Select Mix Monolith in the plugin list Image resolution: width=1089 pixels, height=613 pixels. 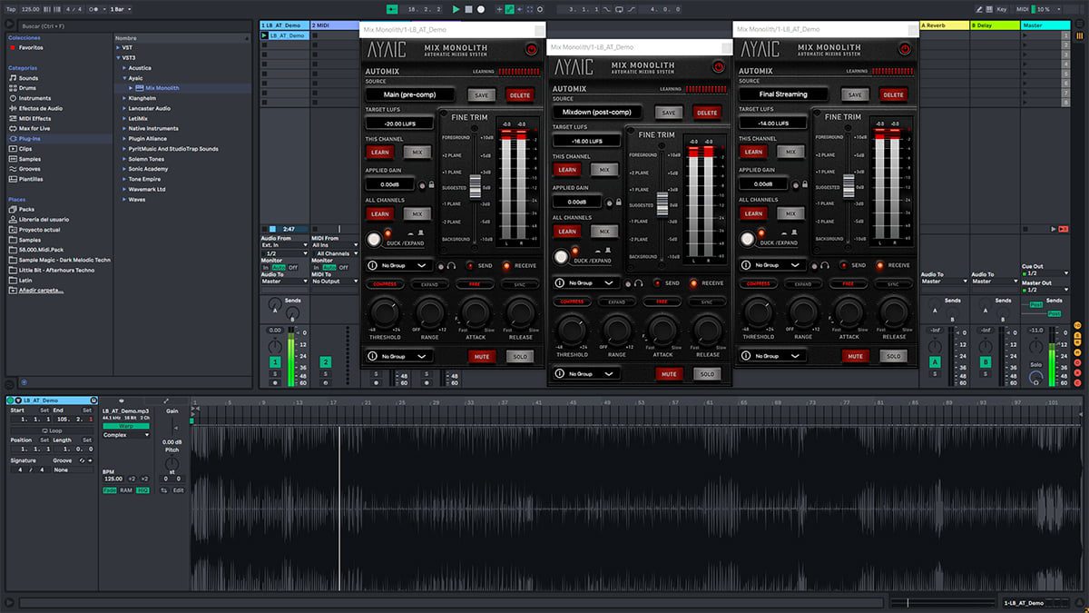click(x=162, y=88)
